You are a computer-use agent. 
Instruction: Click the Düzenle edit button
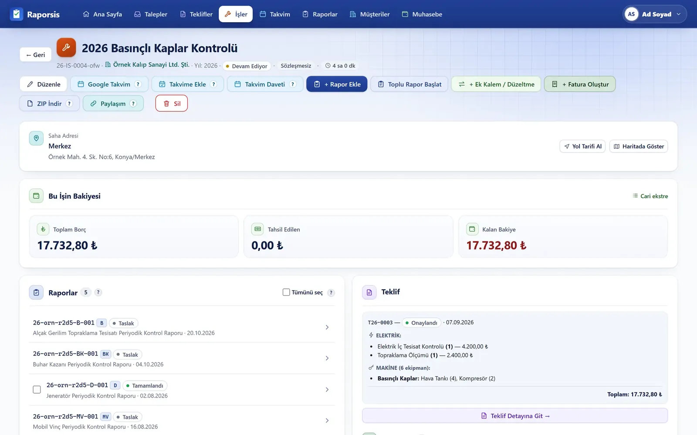click(x=44, y=84)
